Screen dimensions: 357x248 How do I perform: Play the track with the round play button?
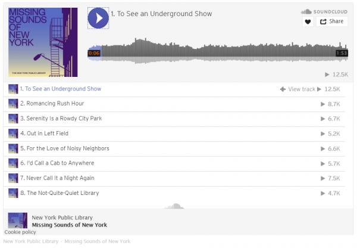click(x=98, y=18)
